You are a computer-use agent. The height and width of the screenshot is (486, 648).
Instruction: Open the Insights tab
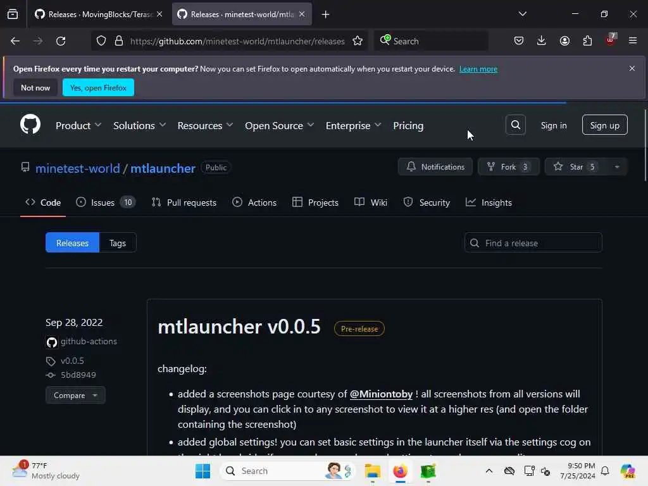coord(489,202)
